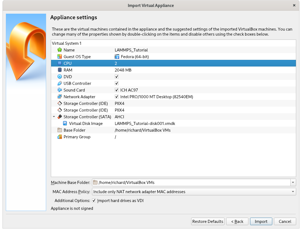Disable the Sound Card checkbox
The width and height of the screenshot is (302, 231).
(x=116, y=90)
